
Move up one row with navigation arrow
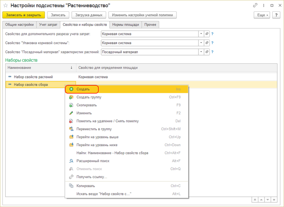(x=261, y=200)
